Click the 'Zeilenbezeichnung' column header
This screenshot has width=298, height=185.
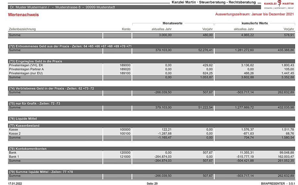tap(22, 29)
